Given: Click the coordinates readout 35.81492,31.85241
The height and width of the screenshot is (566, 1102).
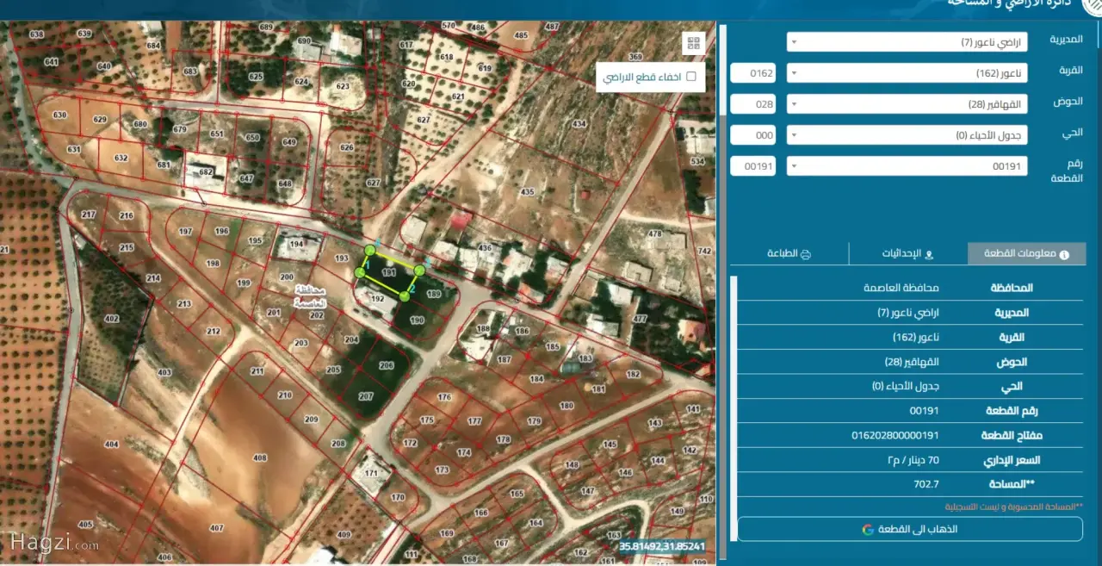Looking at the screenshot, I should pos(662,546).
